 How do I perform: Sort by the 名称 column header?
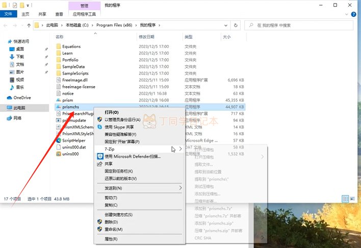(x=59, y=37)
